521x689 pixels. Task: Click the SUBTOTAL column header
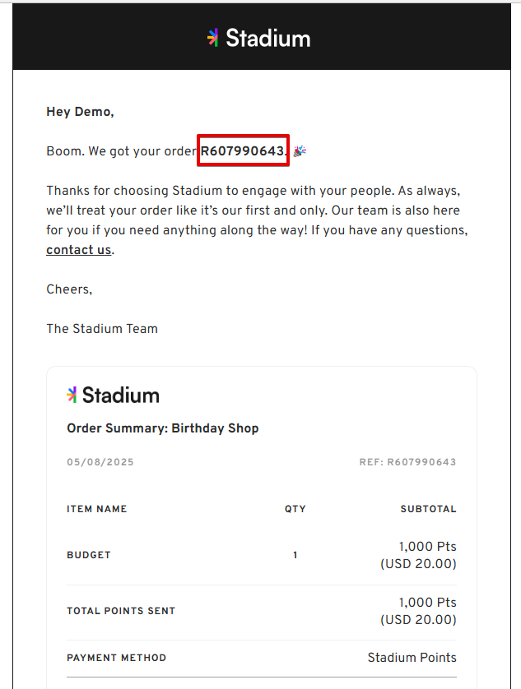click(x=428, y=509)
